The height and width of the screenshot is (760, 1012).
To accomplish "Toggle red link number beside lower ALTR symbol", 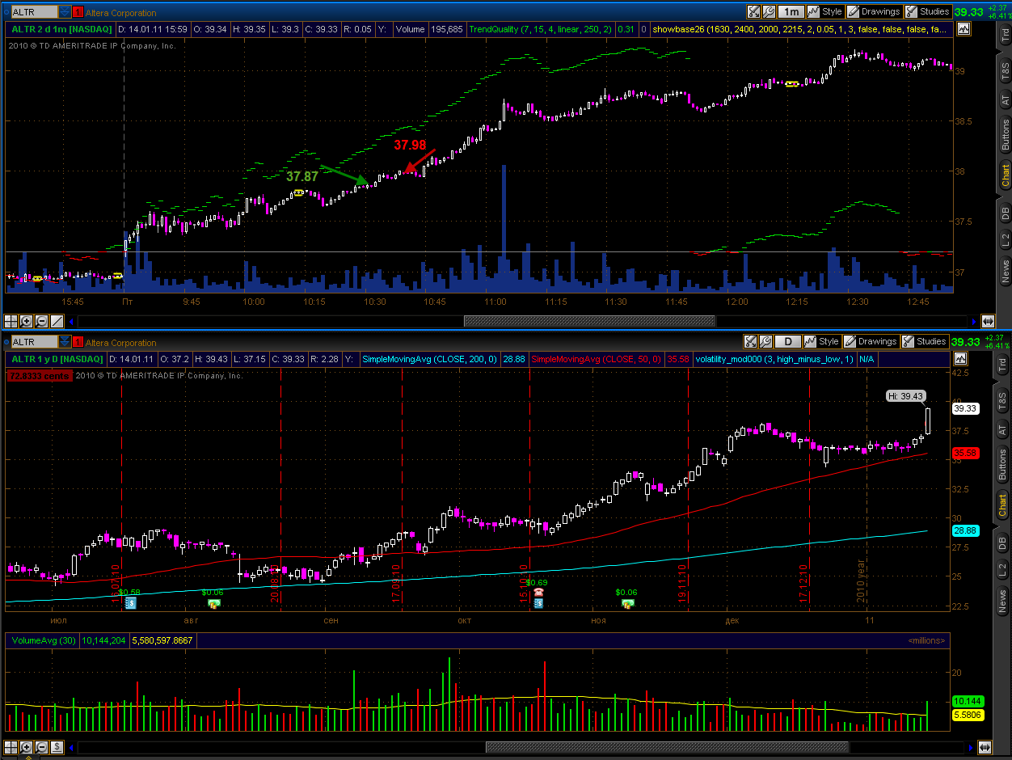I will (x=78, y=342).
